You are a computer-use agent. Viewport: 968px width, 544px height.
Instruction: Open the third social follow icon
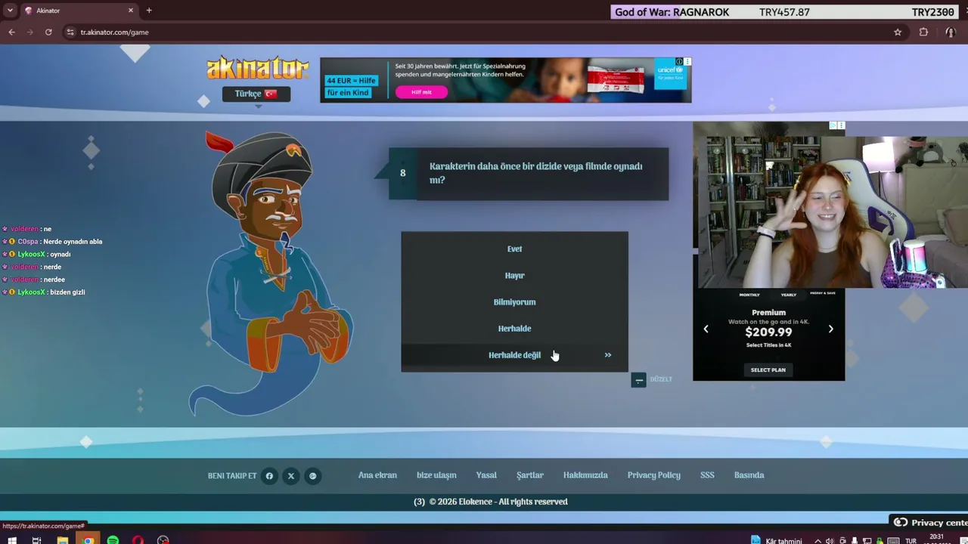coord(312,476)
